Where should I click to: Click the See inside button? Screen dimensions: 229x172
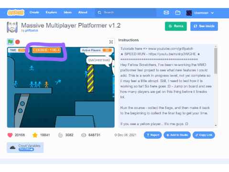tap(204, 26)
